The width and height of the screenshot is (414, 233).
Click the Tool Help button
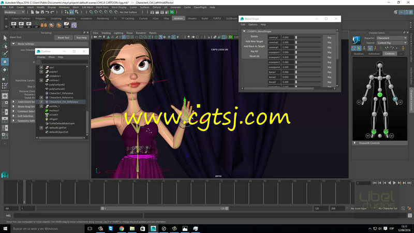pyautogui.click(x=81, y=37)
